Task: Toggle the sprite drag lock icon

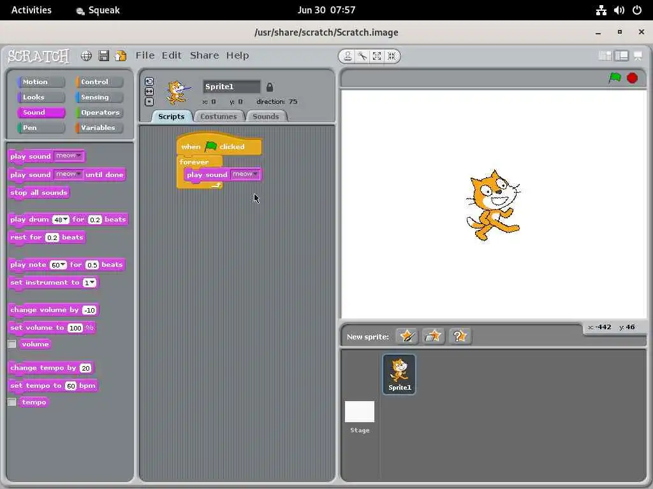Action: (270, 87)
